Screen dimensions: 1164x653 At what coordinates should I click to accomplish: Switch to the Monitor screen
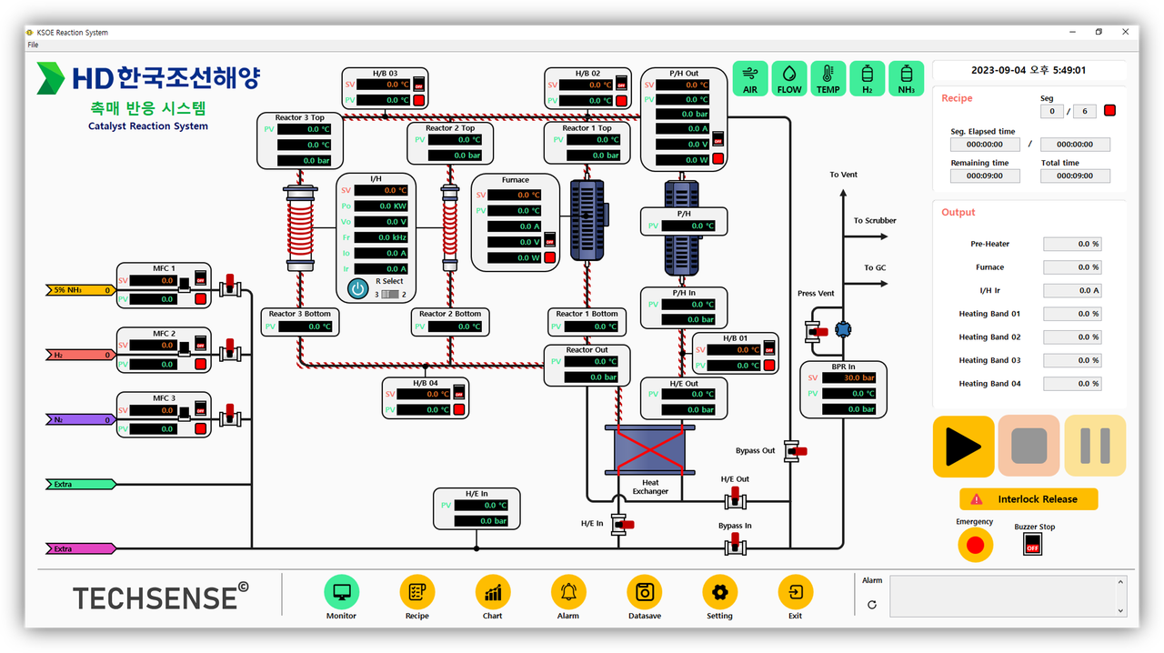(342, 593)
